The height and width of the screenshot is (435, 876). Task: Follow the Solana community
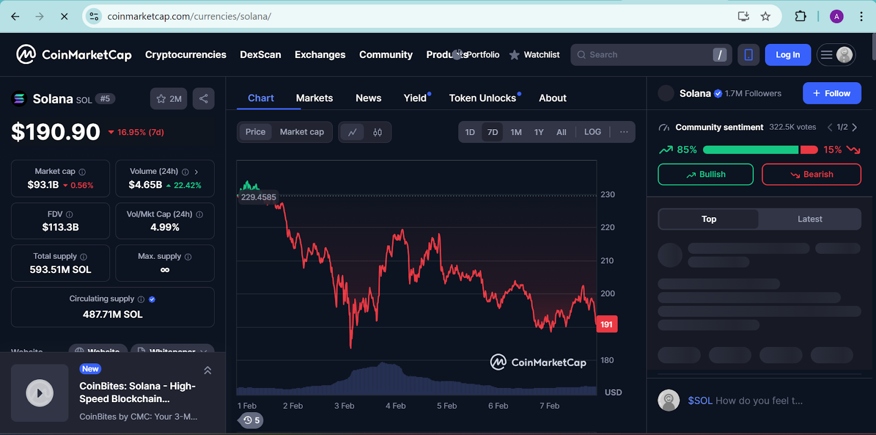(832, 93)
